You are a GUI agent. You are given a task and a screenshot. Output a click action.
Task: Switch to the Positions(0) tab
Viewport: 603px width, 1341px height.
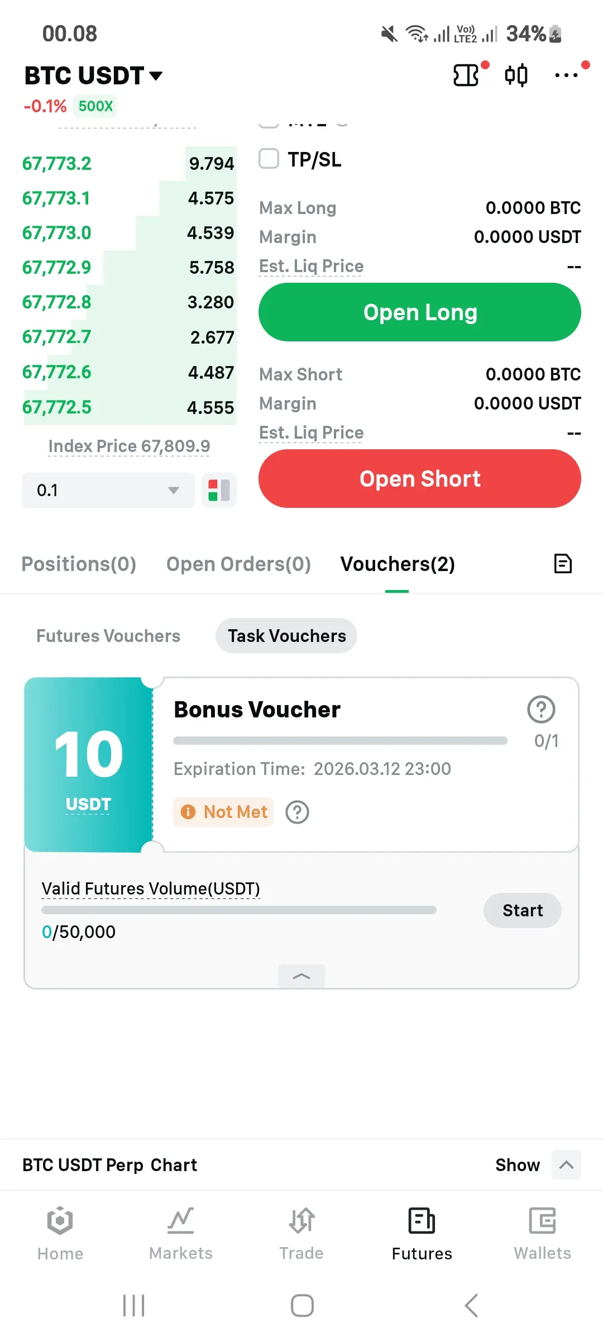(79, 564)
